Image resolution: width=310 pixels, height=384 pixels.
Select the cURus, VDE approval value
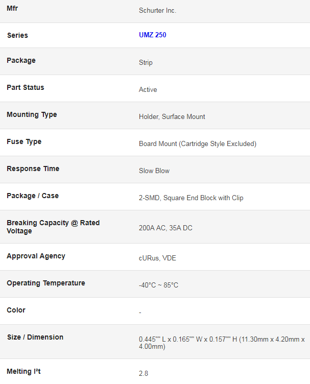[157, 258]
